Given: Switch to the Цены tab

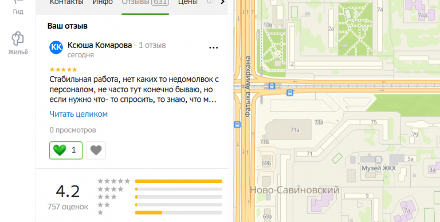Looking at the screenshot, I should point(188,2).
